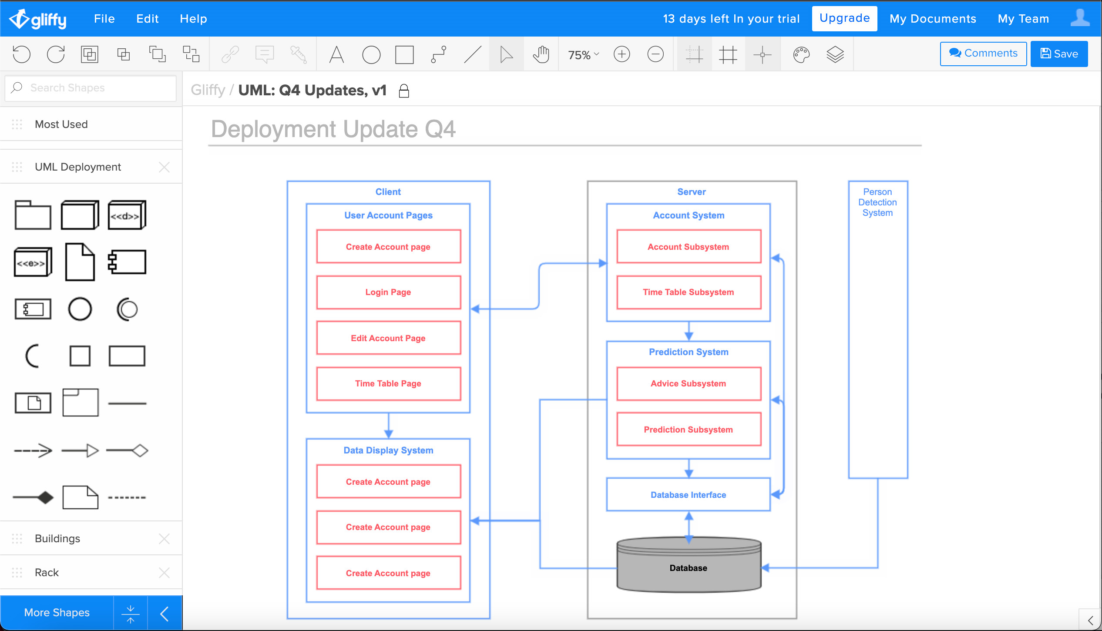The width and height of the screenshot is (1102, 631).
Task: Toggle drawing guides crosshair button
Action: coord(762,54)
